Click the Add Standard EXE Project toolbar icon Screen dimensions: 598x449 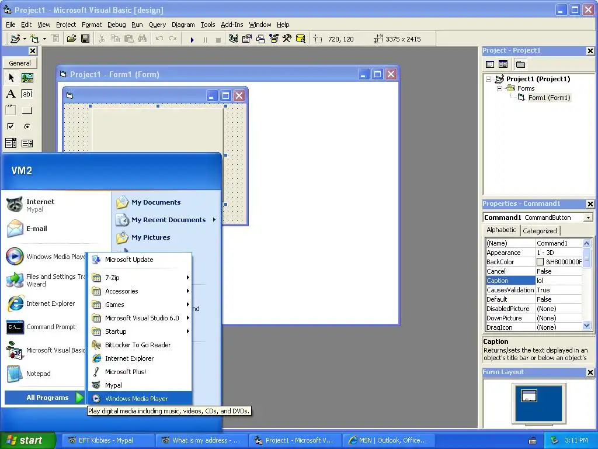click(15, 39)
